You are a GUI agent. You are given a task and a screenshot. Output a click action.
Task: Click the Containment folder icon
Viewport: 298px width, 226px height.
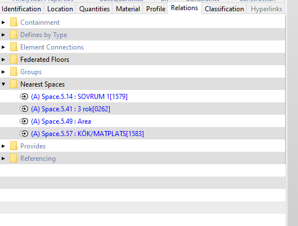pos(13,22)
